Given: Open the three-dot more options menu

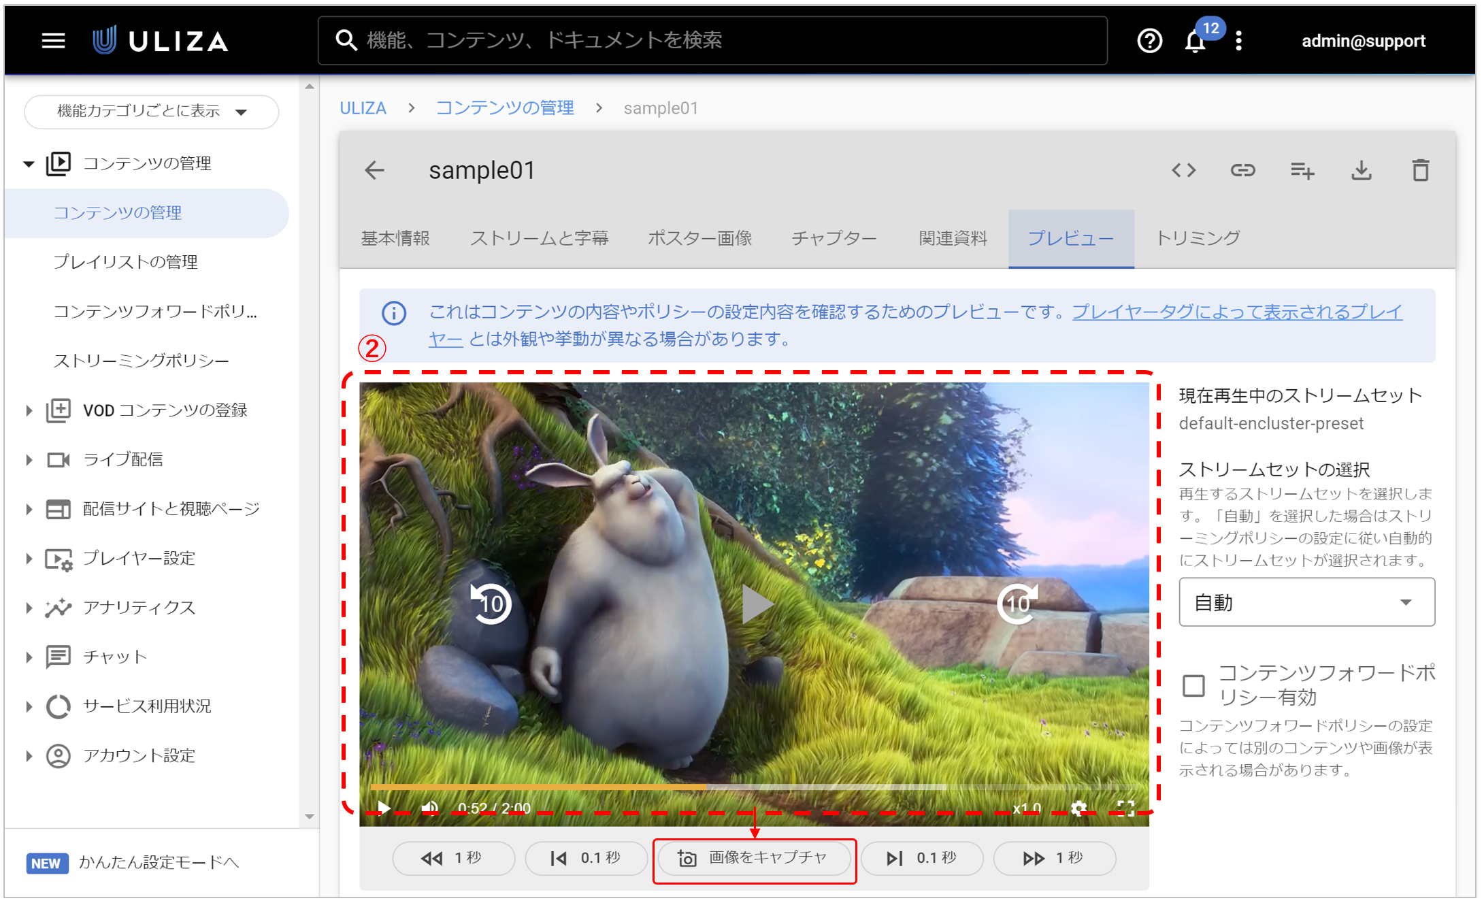Looking at the screenshot, I should pyautogui.click(x=1239, y=41).
